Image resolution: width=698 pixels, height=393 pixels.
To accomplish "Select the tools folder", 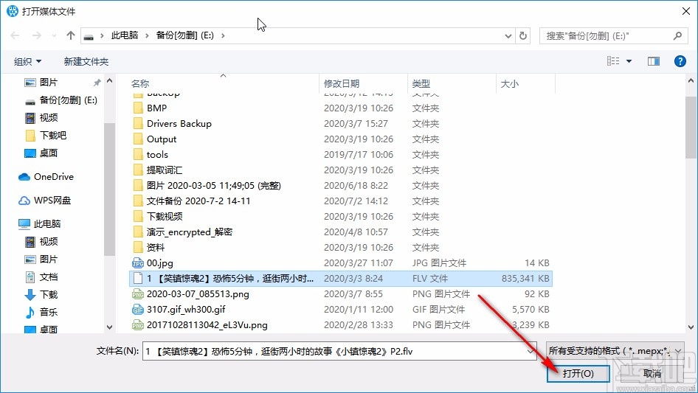I will click(x=341, y=154).
